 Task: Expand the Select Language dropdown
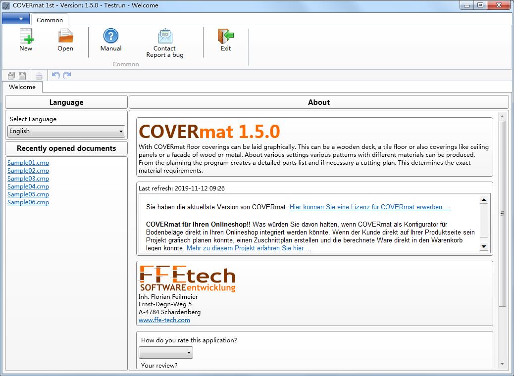(x=66, y=131)
